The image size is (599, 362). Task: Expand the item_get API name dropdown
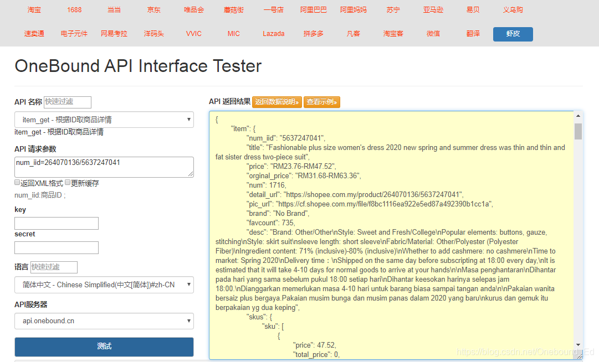tap(104, 120)
